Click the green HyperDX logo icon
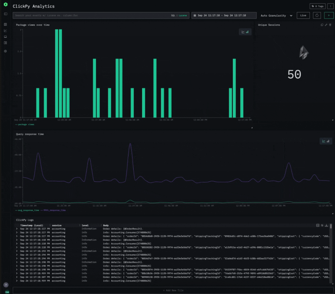The width and height of the screenshot is (335, 294). coord(6,4)
